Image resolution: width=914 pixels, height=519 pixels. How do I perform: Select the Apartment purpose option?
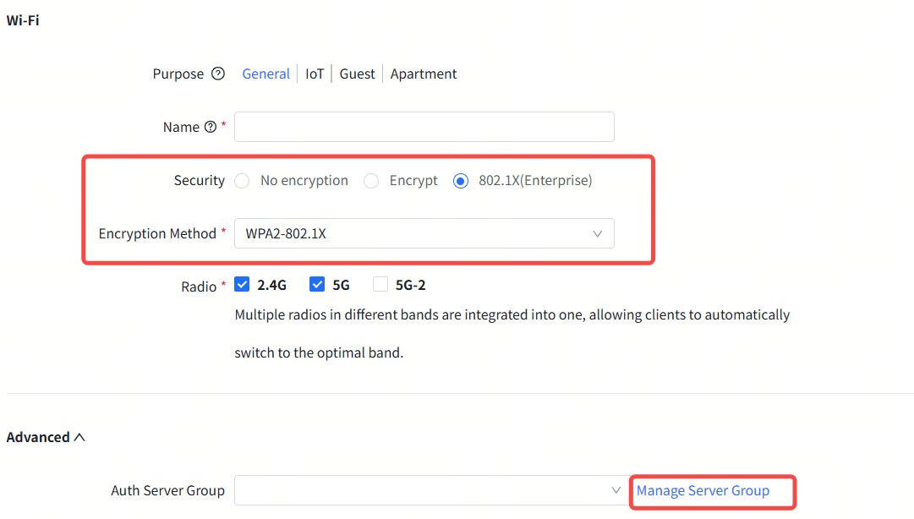424,74
